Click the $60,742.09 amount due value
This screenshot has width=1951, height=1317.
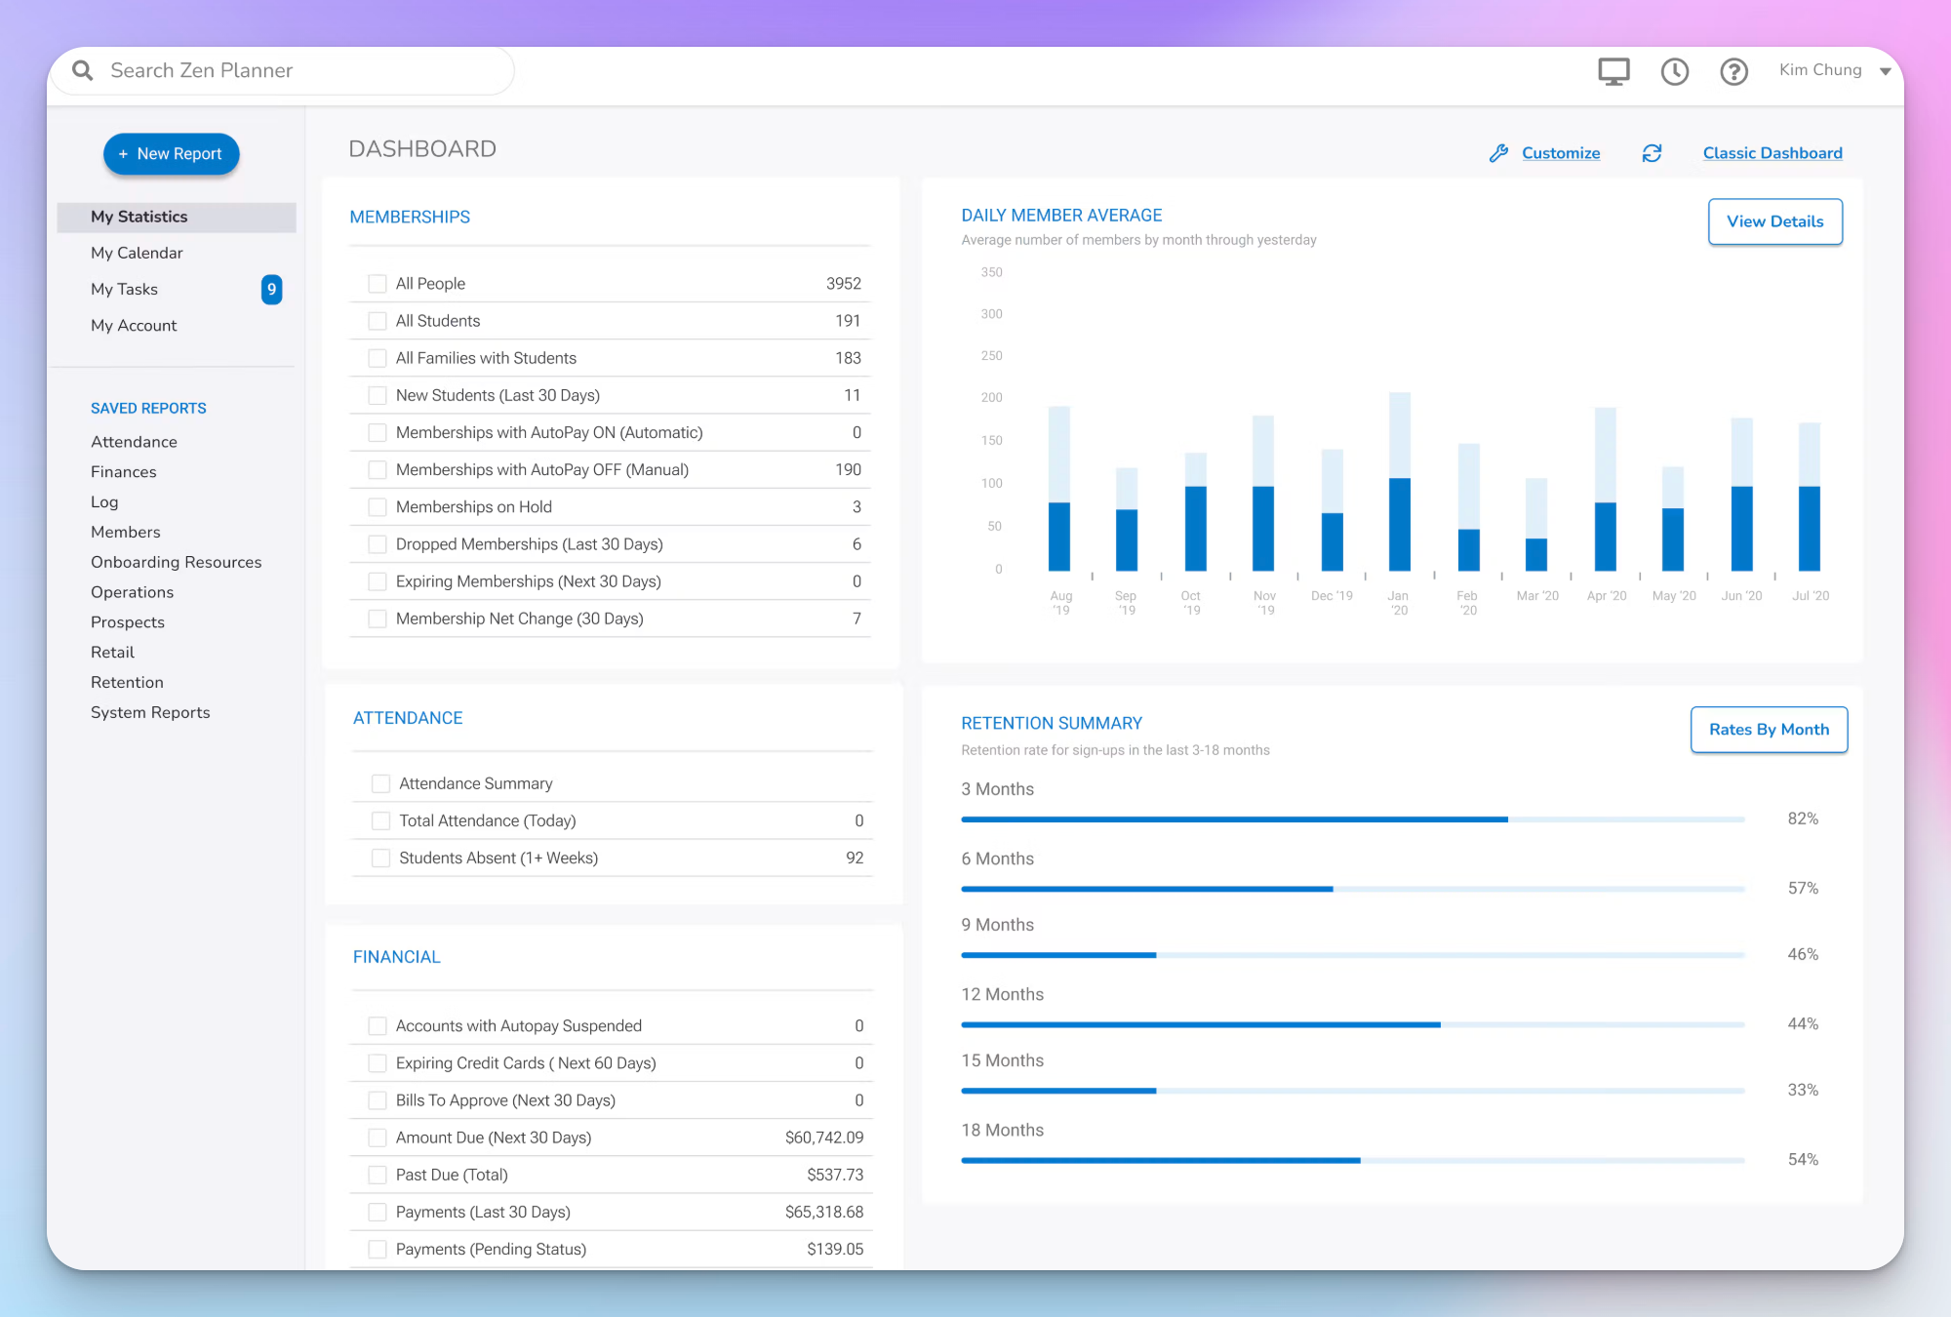pyautogui.click(x=824, y=1137)
